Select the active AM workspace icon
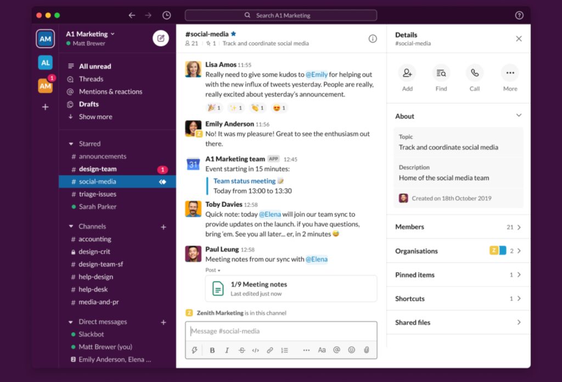This screenshot has height=382, width=562. [x=45, y=39]
